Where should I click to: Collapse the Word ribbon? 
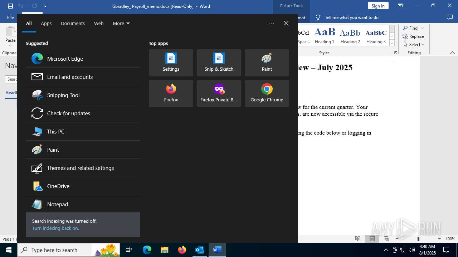[452, 53]
